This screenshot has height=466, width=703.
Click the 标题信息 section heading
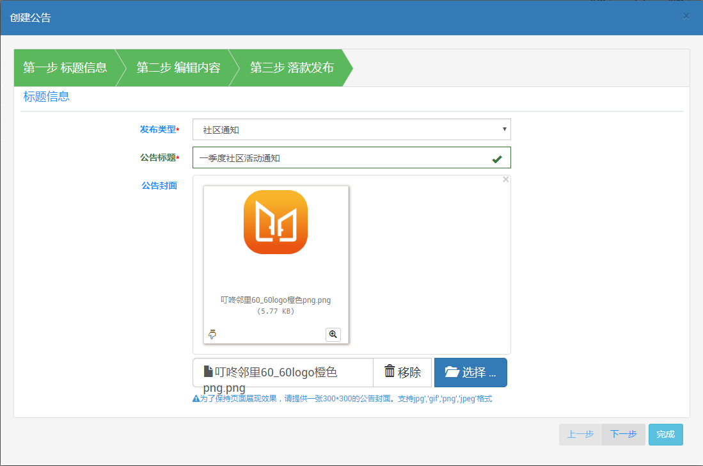(x=47, y=97)
